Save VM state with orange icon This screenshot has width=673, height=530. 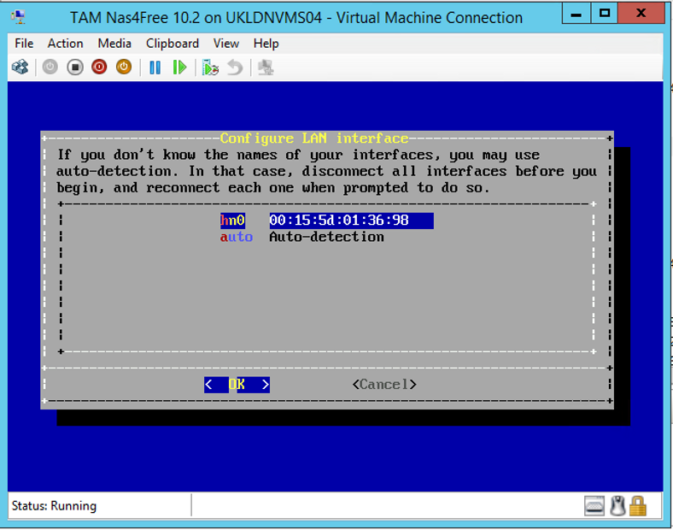coord(124,67)
